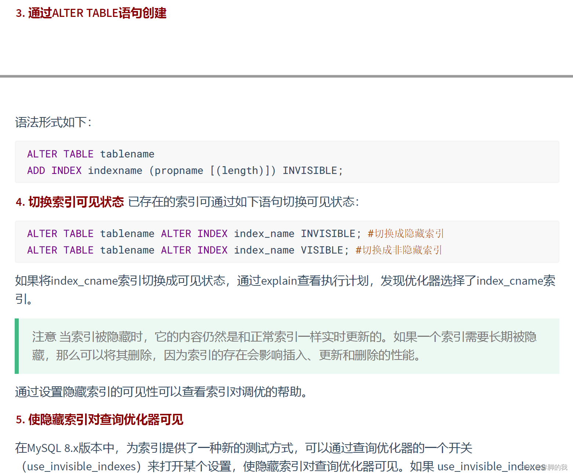Click text '已存在的索引可通过如下语句切换可见状态:'

(243, 202)
